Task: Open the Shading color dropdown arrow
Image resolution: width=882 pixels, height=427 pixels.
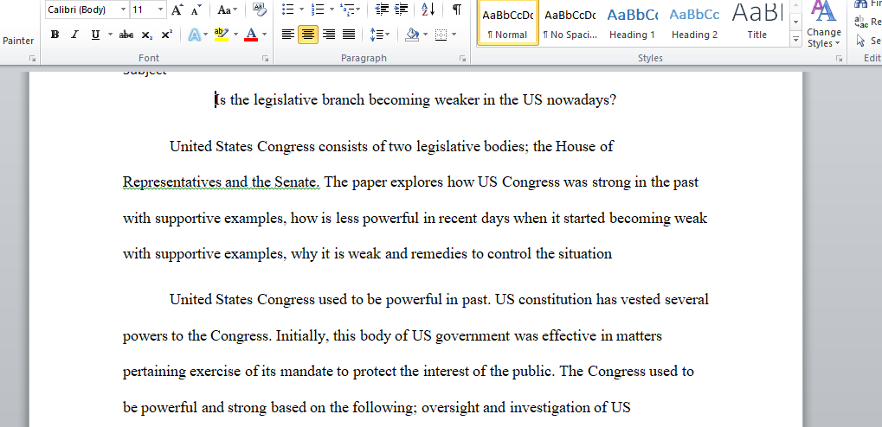Action: click(425, 35)
